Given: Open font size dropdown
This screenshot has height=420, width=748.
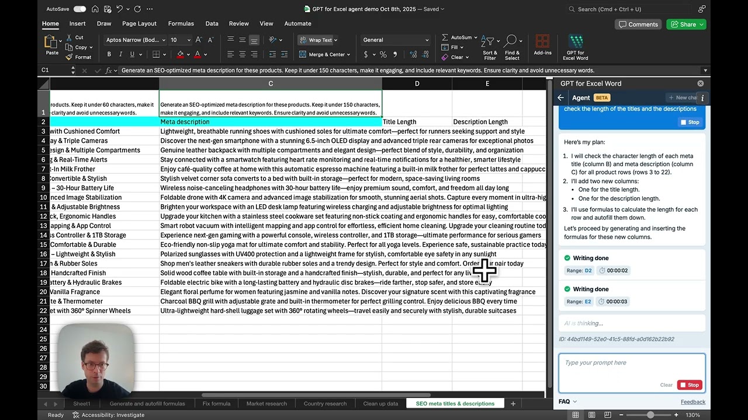Looking at the screenshot, I should point(188,40).
